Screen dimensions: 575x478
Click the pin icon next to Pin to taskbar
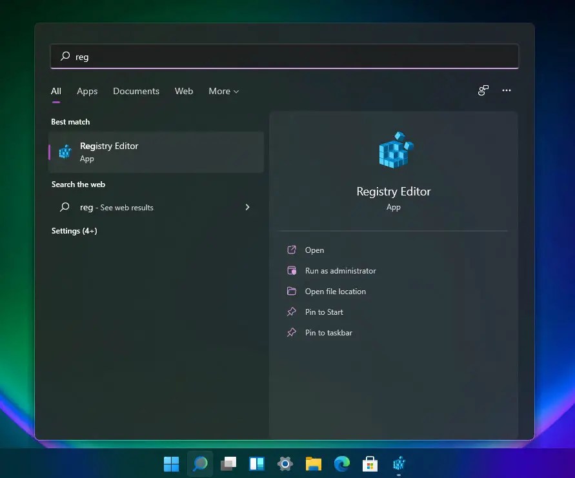click(x=292, y=332)
